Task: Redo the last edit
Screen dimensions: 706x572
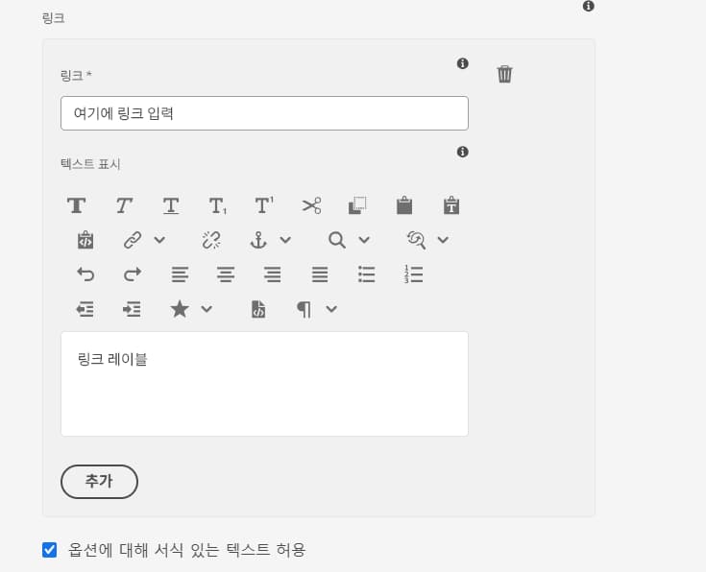Action: 133,274
